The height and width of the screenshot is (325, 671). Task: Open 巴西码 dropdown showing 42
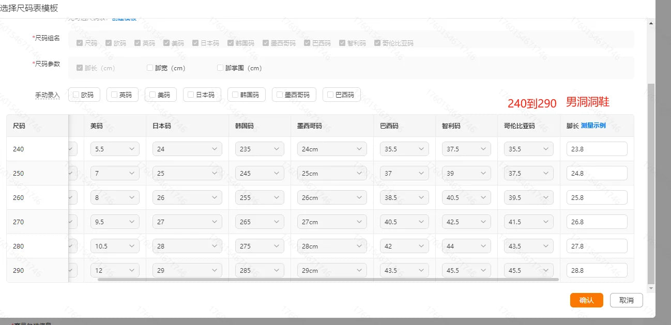pos(404,246)
